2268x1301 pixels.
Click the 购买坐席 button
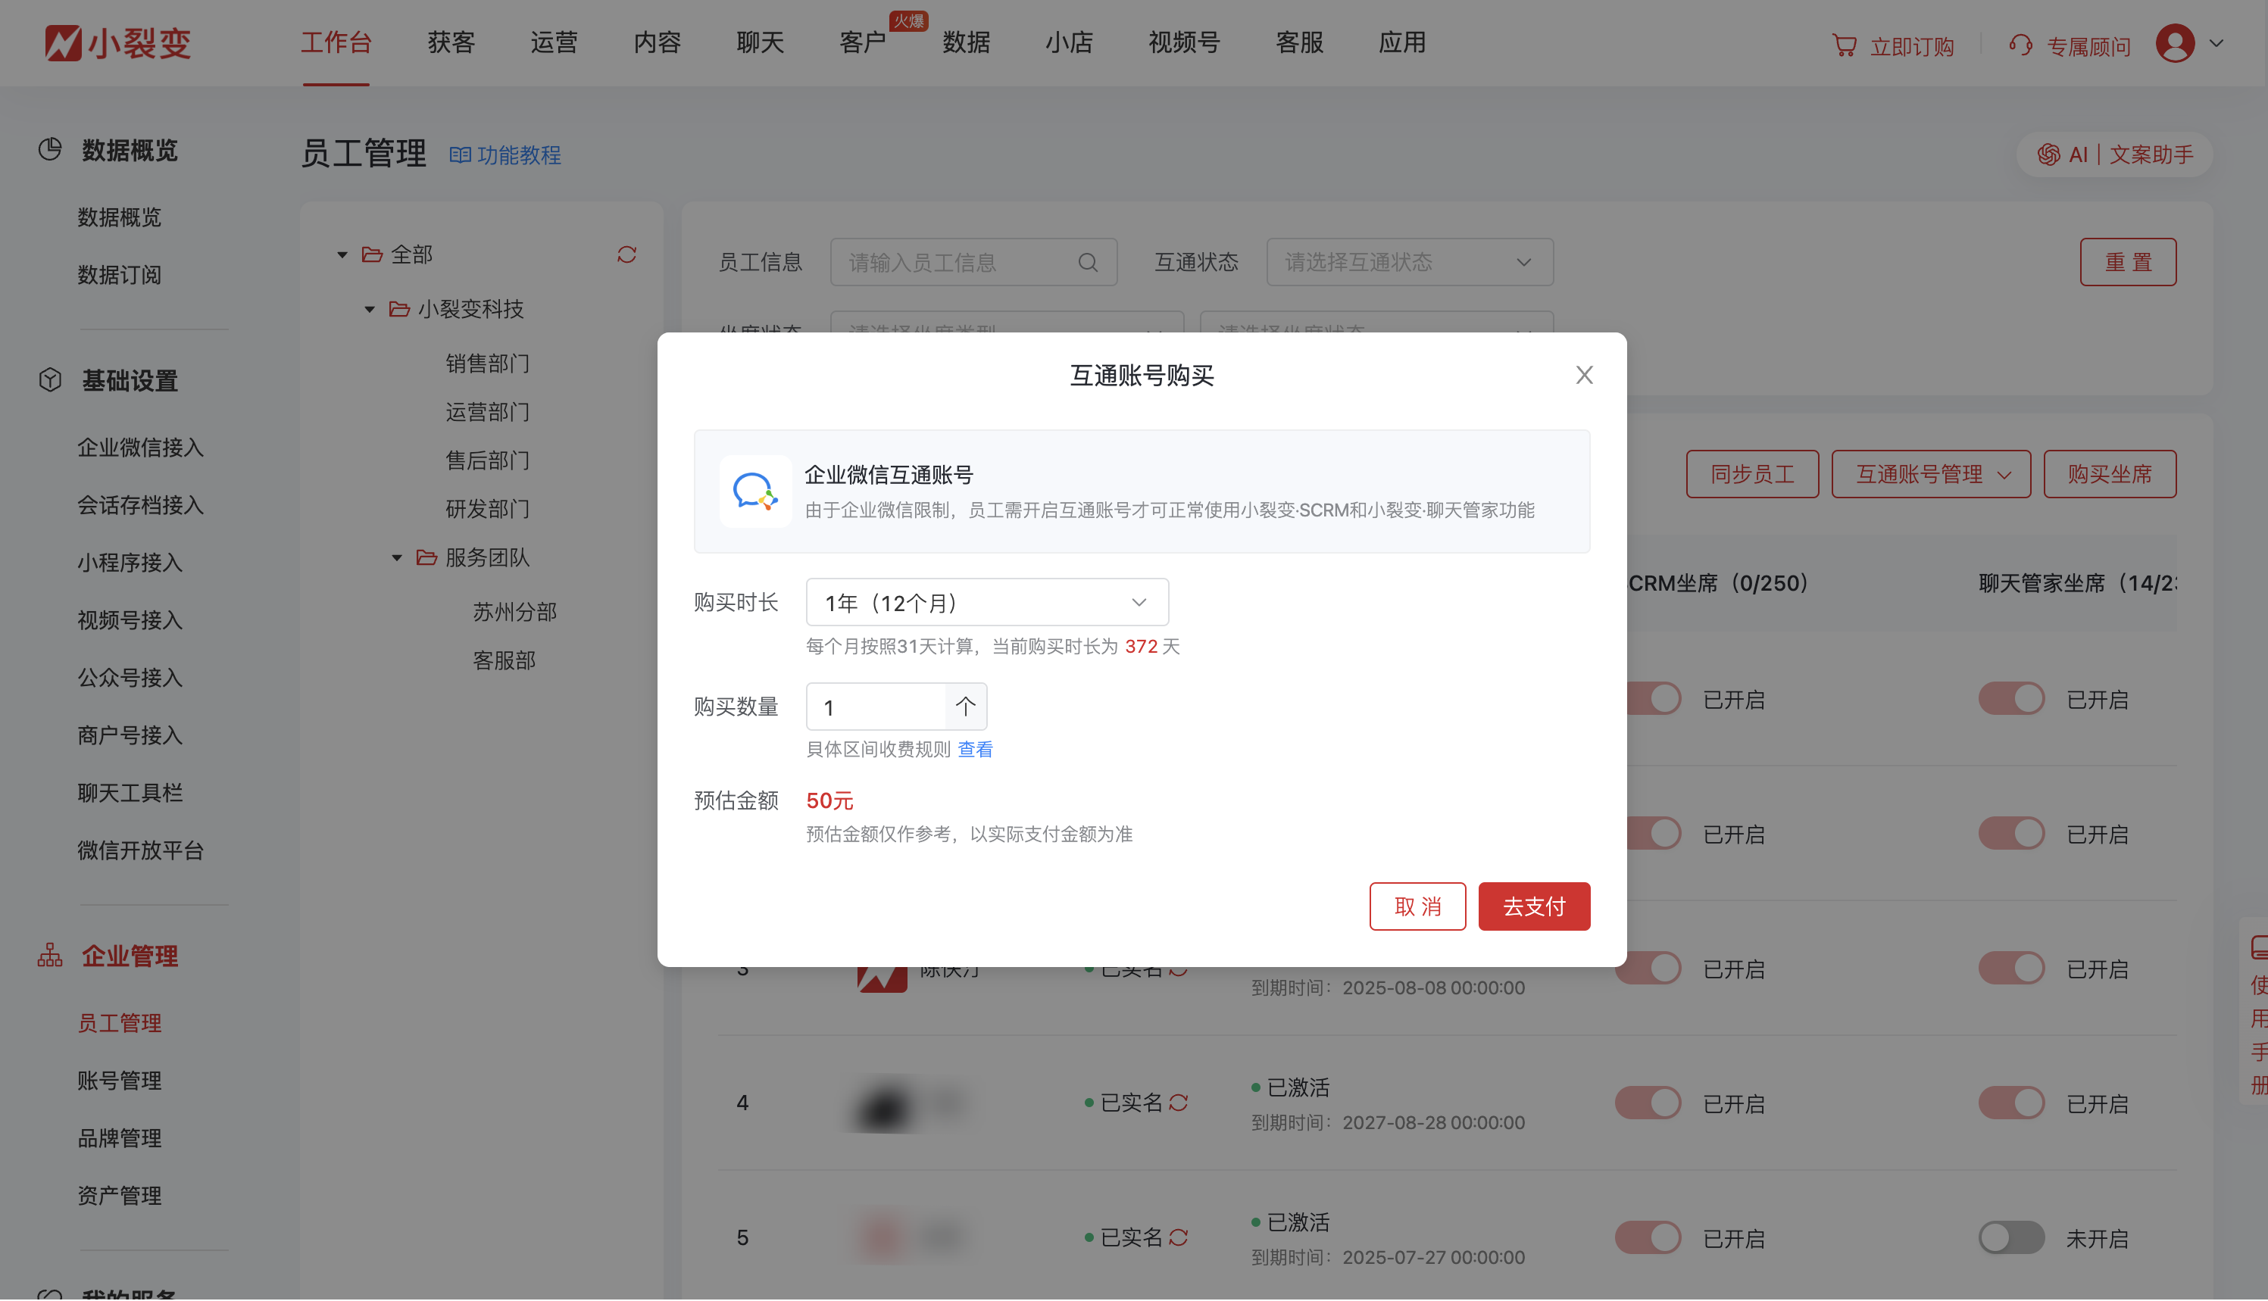(x=2110, y=473)
